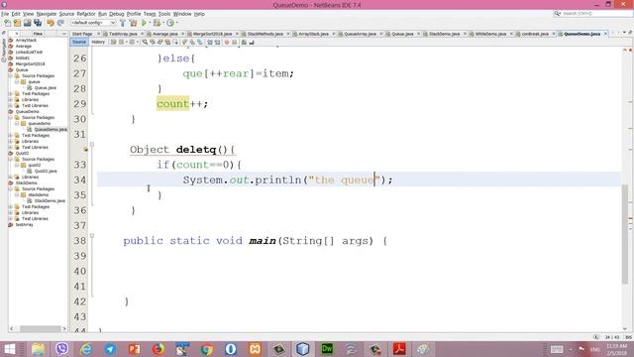Click the Undo arrow icon
The width and height of the screenshot is (634, 357).
(51, 23)
